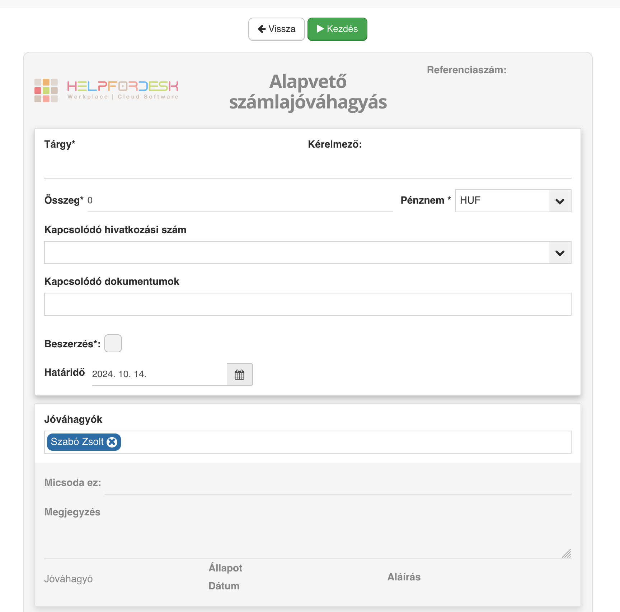Click the HelpForDesk logo
The image size is (620, 612).
(107, 91)
